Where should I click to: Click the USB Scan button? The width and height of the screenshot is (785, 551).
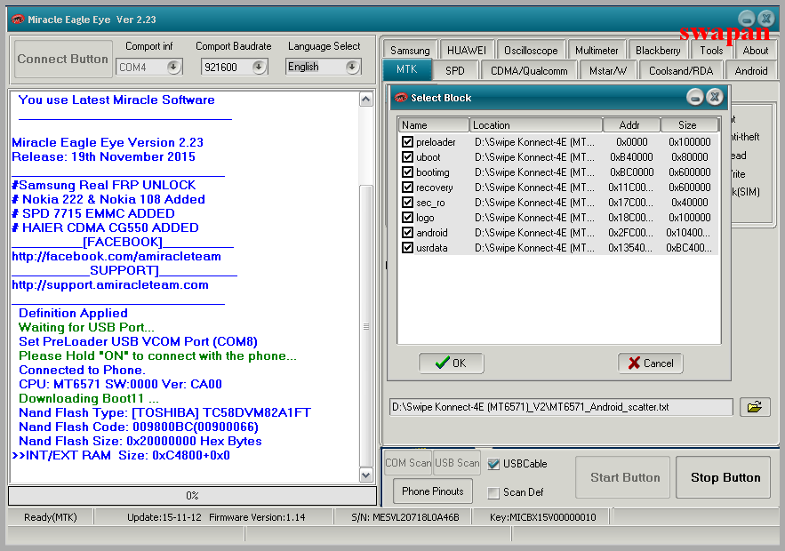pos(457,463)
